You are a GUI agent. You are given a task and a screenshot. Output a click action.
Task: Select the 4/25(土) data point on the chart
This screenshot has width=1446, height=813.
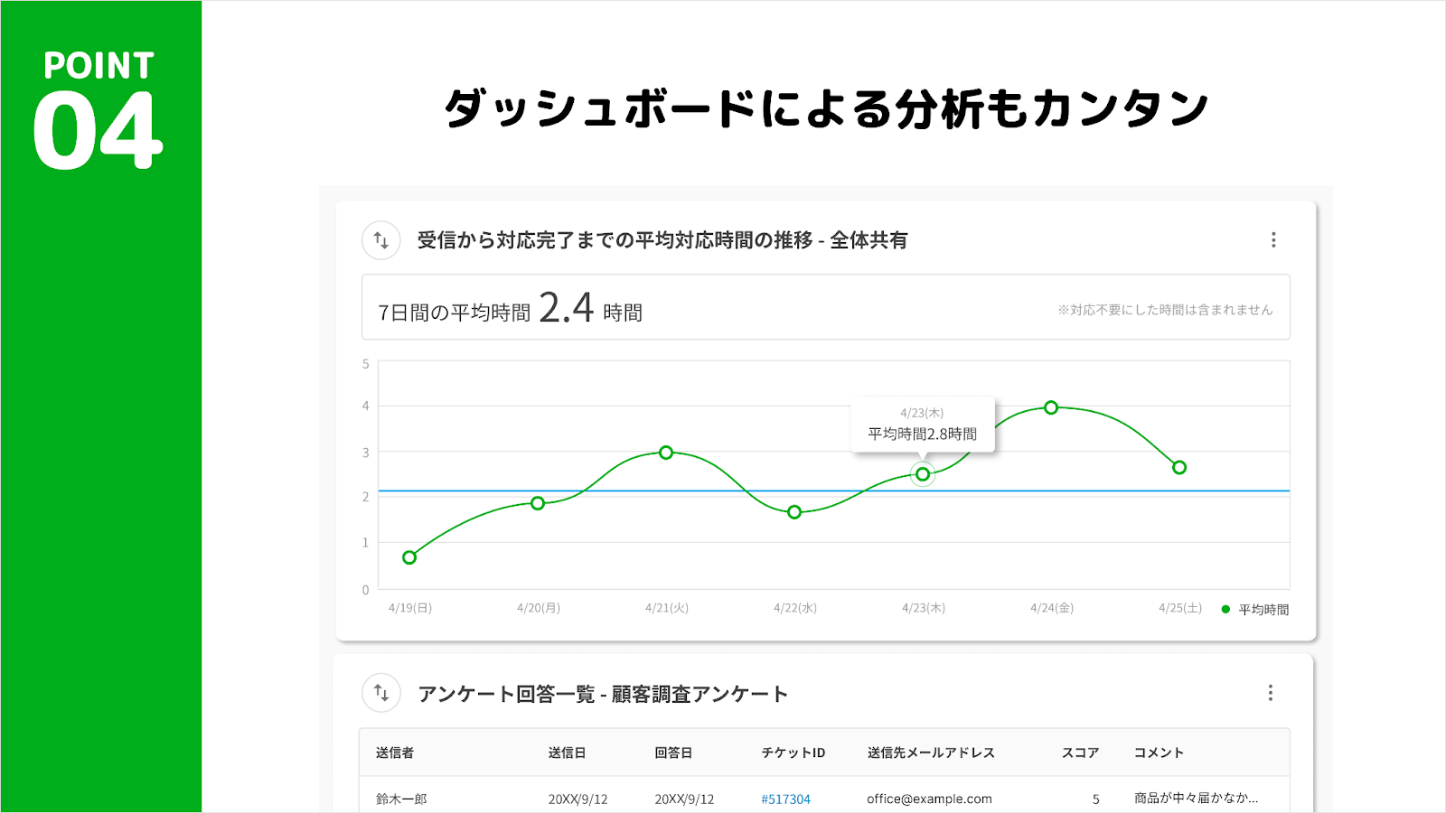coord(1179,467)
